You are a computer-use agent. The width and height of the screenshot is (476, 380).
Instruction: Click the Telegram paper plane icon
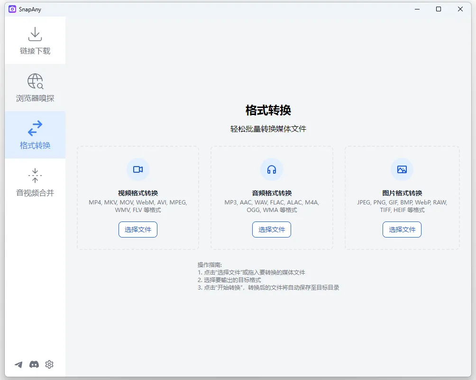coord(18,364)
